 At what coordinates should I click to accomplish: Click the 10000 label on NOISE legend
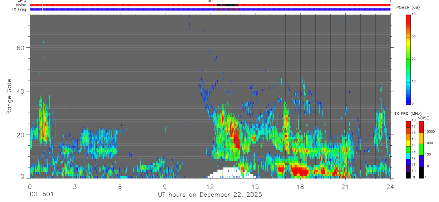coord(429,131)
